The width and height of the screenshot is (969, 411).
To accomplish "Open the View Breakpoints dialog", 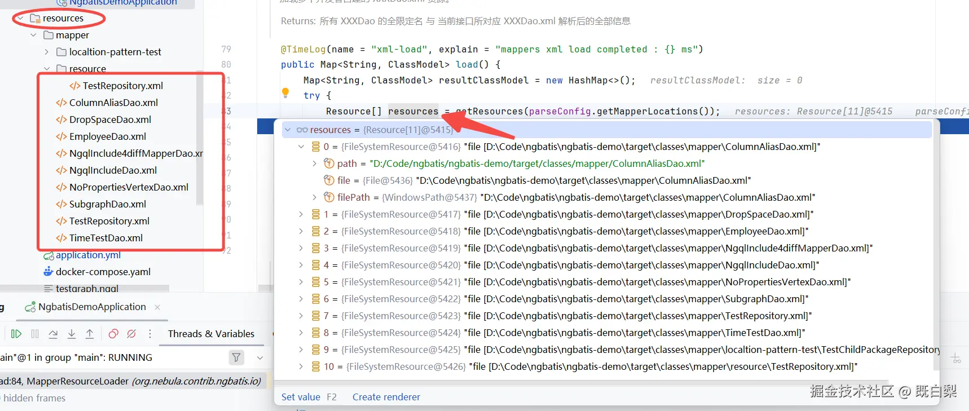I will [113, 334].
